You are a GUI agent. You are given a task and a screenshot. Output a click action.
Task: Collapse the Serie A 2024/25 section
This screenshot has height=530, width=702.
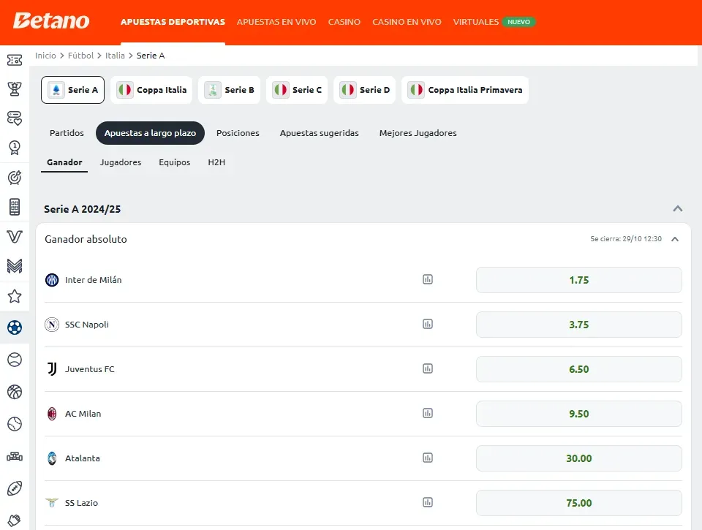(x=678, y=208)
